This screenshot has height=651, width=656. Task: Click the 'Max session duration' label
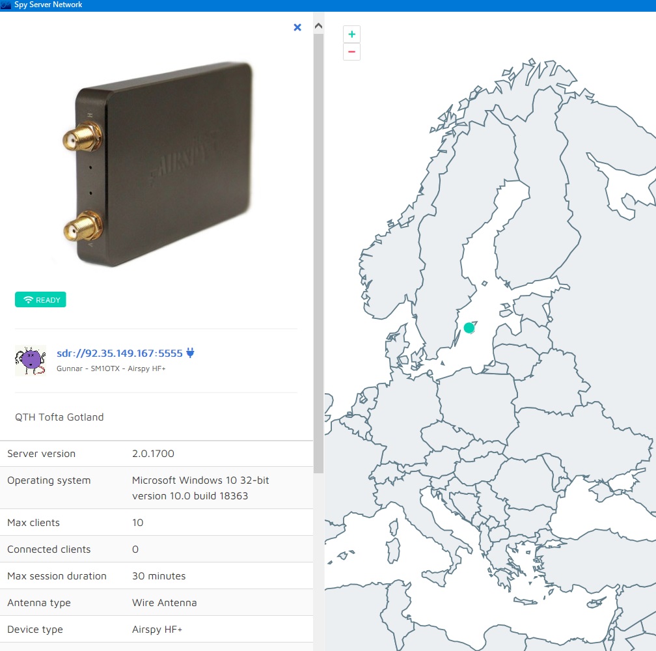point(57,576)
